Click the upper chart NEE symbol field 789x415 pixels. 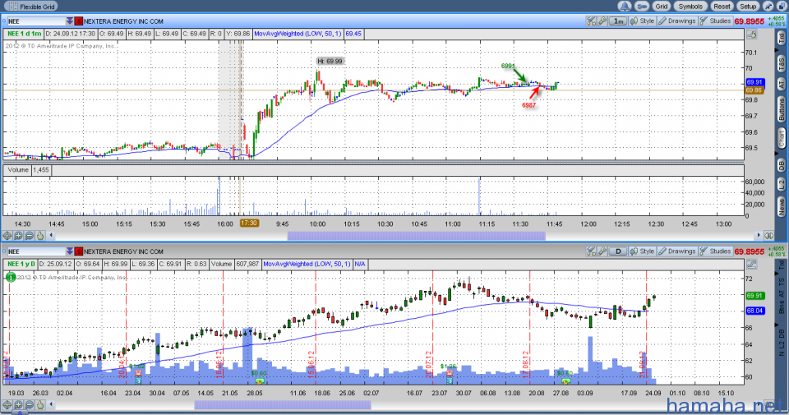[x=35, y=21]
